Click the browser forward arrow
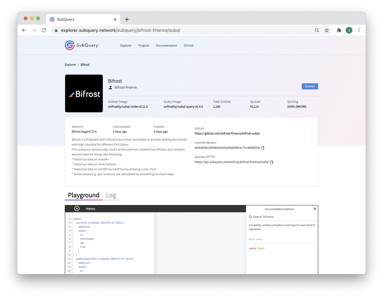Image resolution: width=383 pixels, height=297 pixels. (34, 30)
